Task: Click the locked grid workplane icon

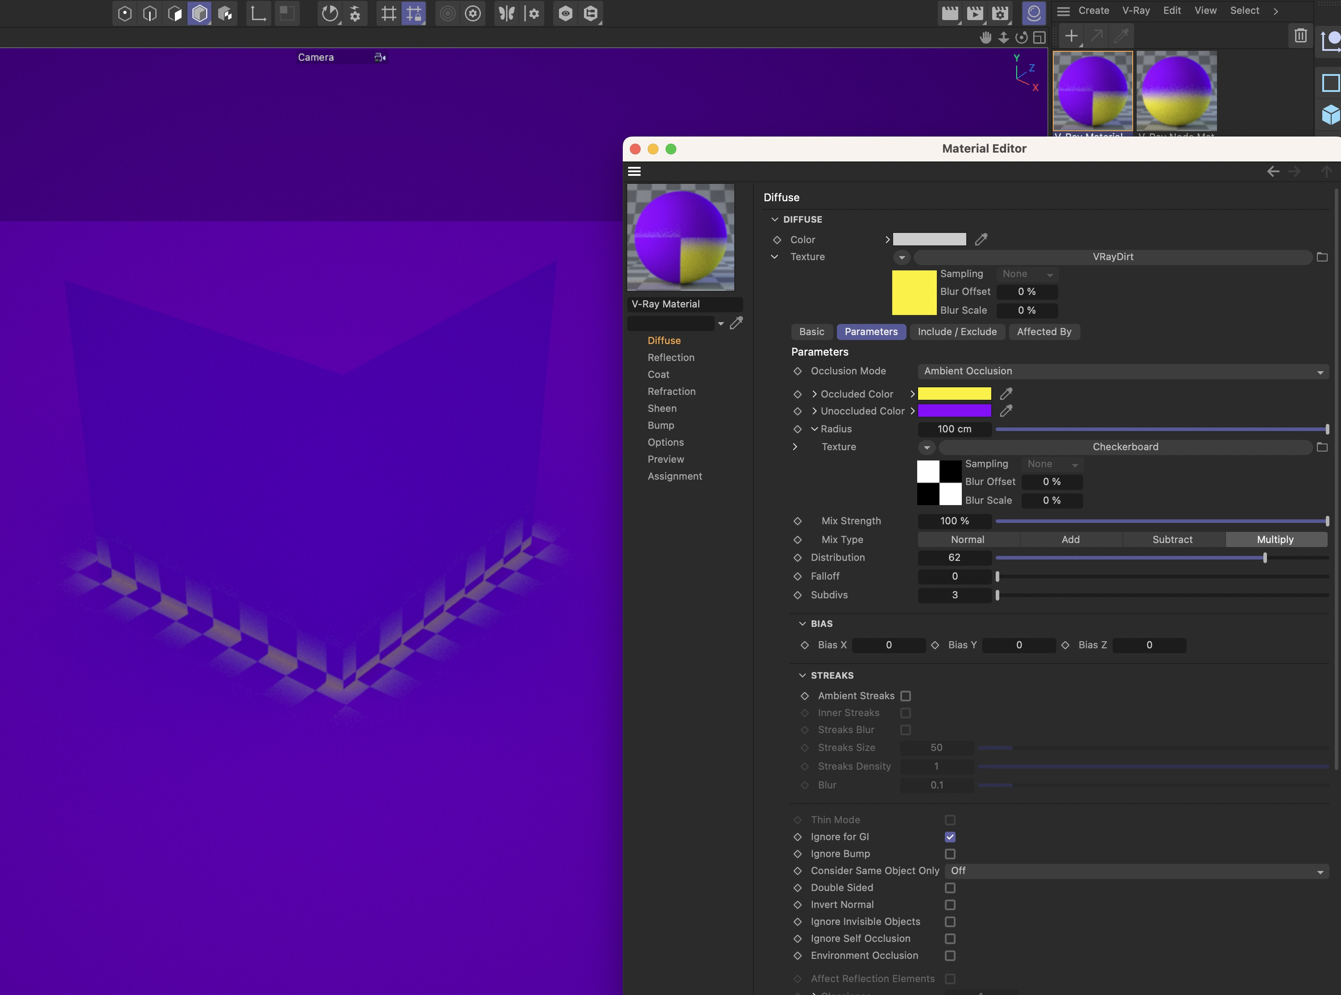Action: pos(414,13)
